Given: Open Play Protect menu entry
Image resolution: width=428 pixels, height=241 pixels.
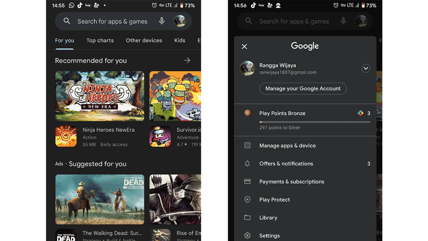Looking at the screenshot, I should 305,200.
